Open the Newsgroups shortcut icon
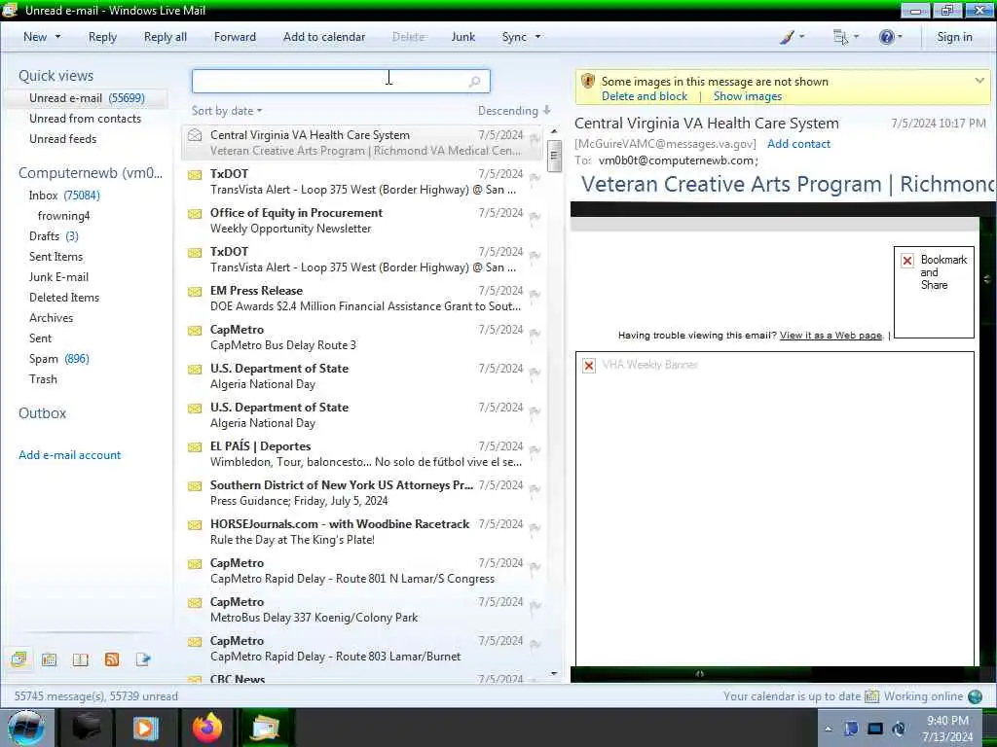997x747 pixels. coord(143,659)
